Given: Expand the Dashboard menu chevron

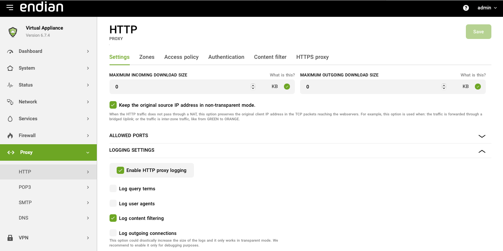Looking at the screenshot, I should coord(88,51).
